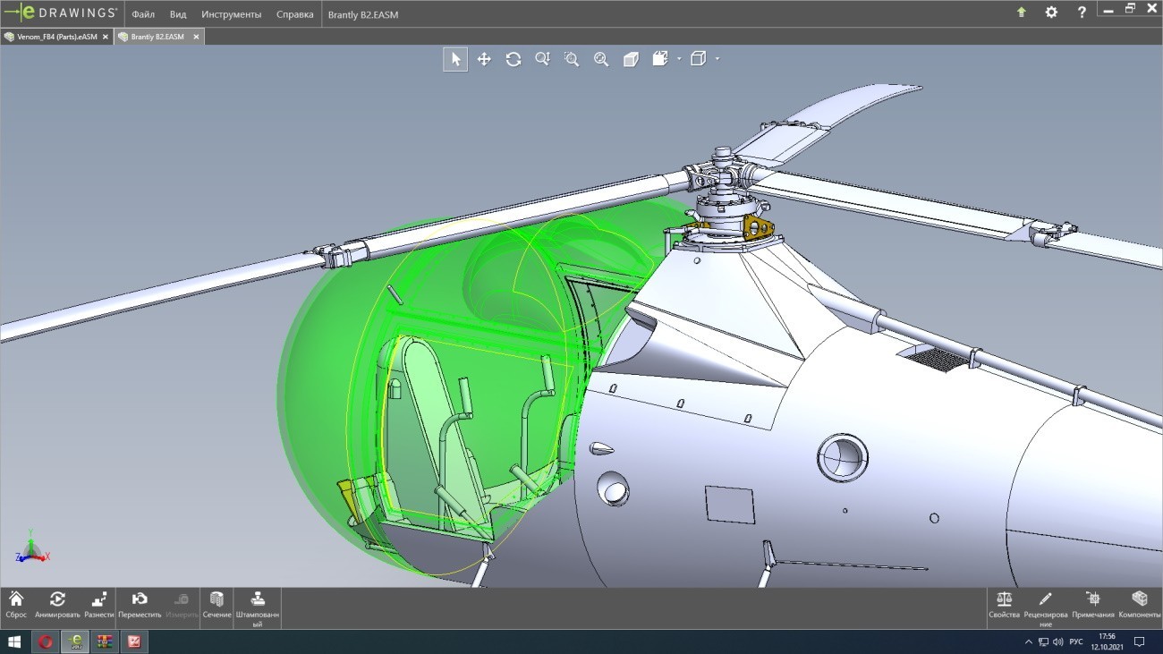Open WinRAR from the taskbar
This screenshot has width=1163, height=654.
click(x=106, y=641)
